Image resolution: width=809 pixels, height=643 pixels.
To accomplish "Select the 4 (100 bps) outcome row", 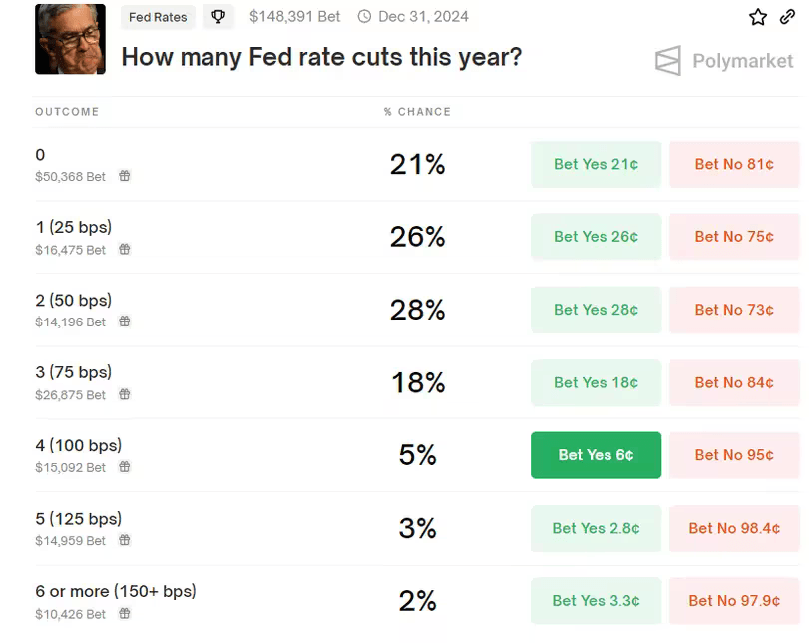I will pos(79,446).
